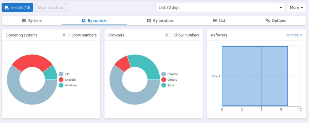This screenshot has width=309, height=123.
Task: Open the Last 30 days date range dropdown
Action: coord(220,7)
